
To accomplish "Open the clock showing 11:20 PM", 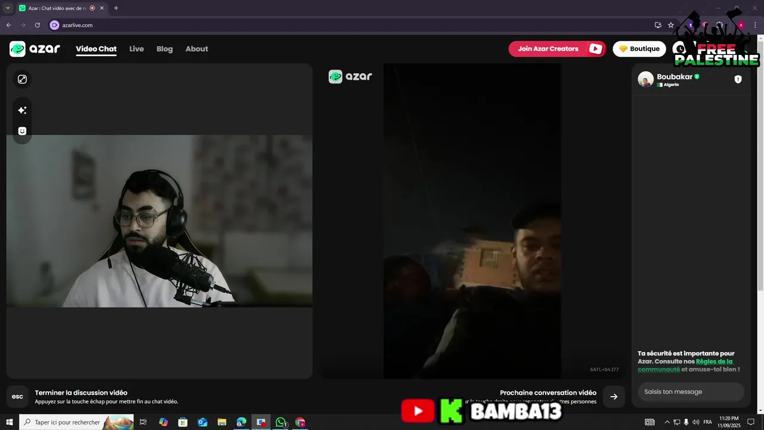I will click(729, 422).
